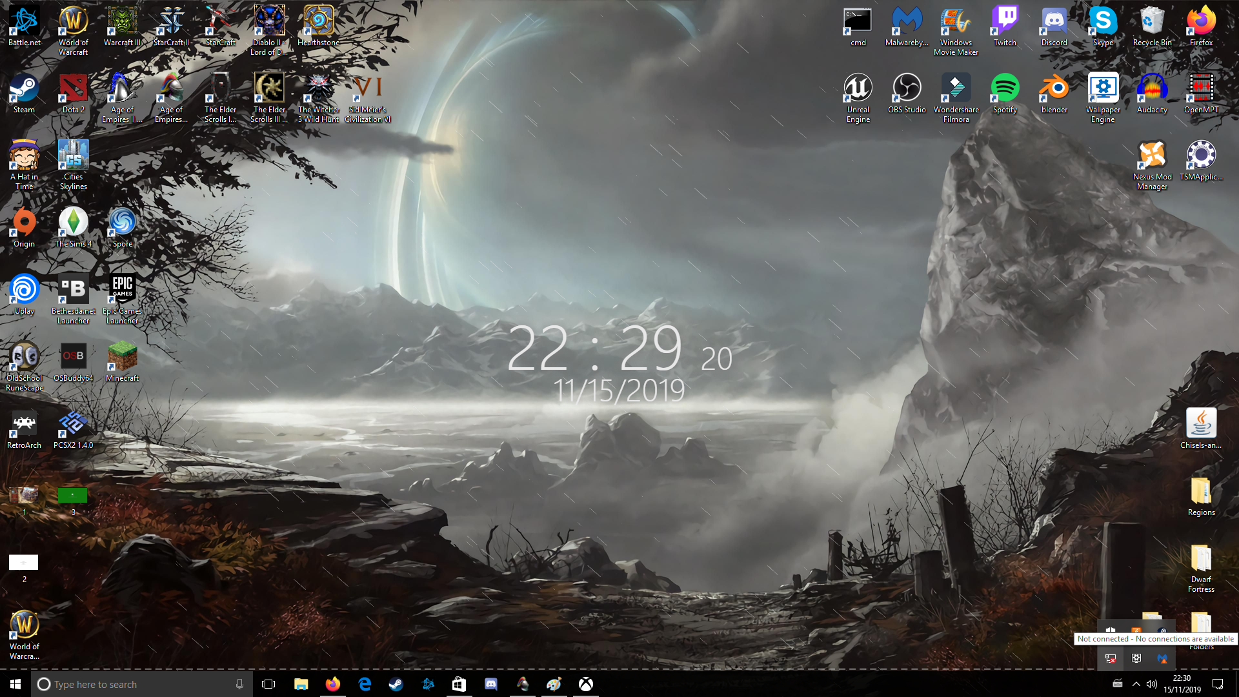Click the Type here to search box
The width and height of the screenshot is (1239, 697).
click(142, 684)
